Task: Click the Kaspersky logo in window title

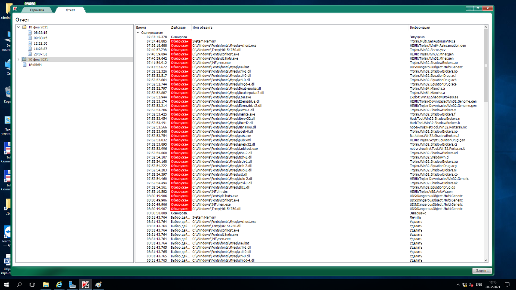Action: [16, 9]
